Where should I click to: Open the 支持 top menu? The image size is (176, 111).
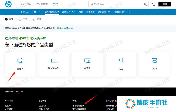[x=56, y=4]
